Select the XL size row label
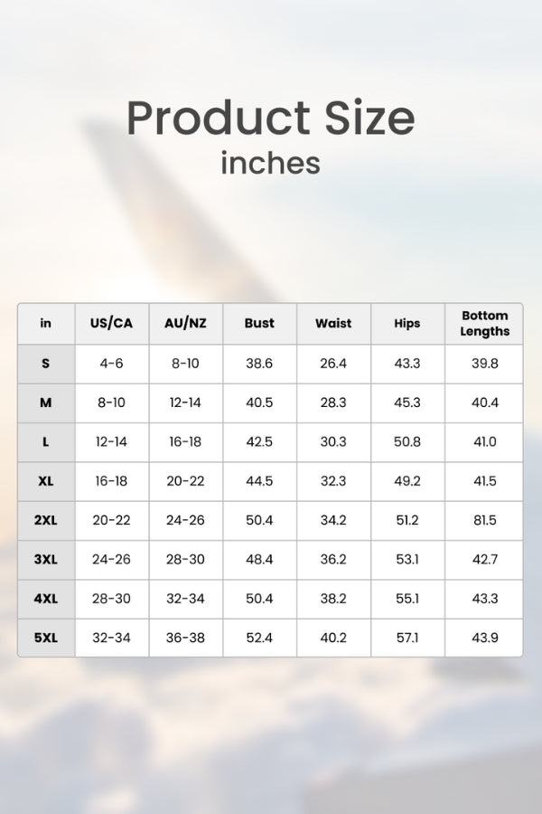542x814 pixels. tap(46, 481)
